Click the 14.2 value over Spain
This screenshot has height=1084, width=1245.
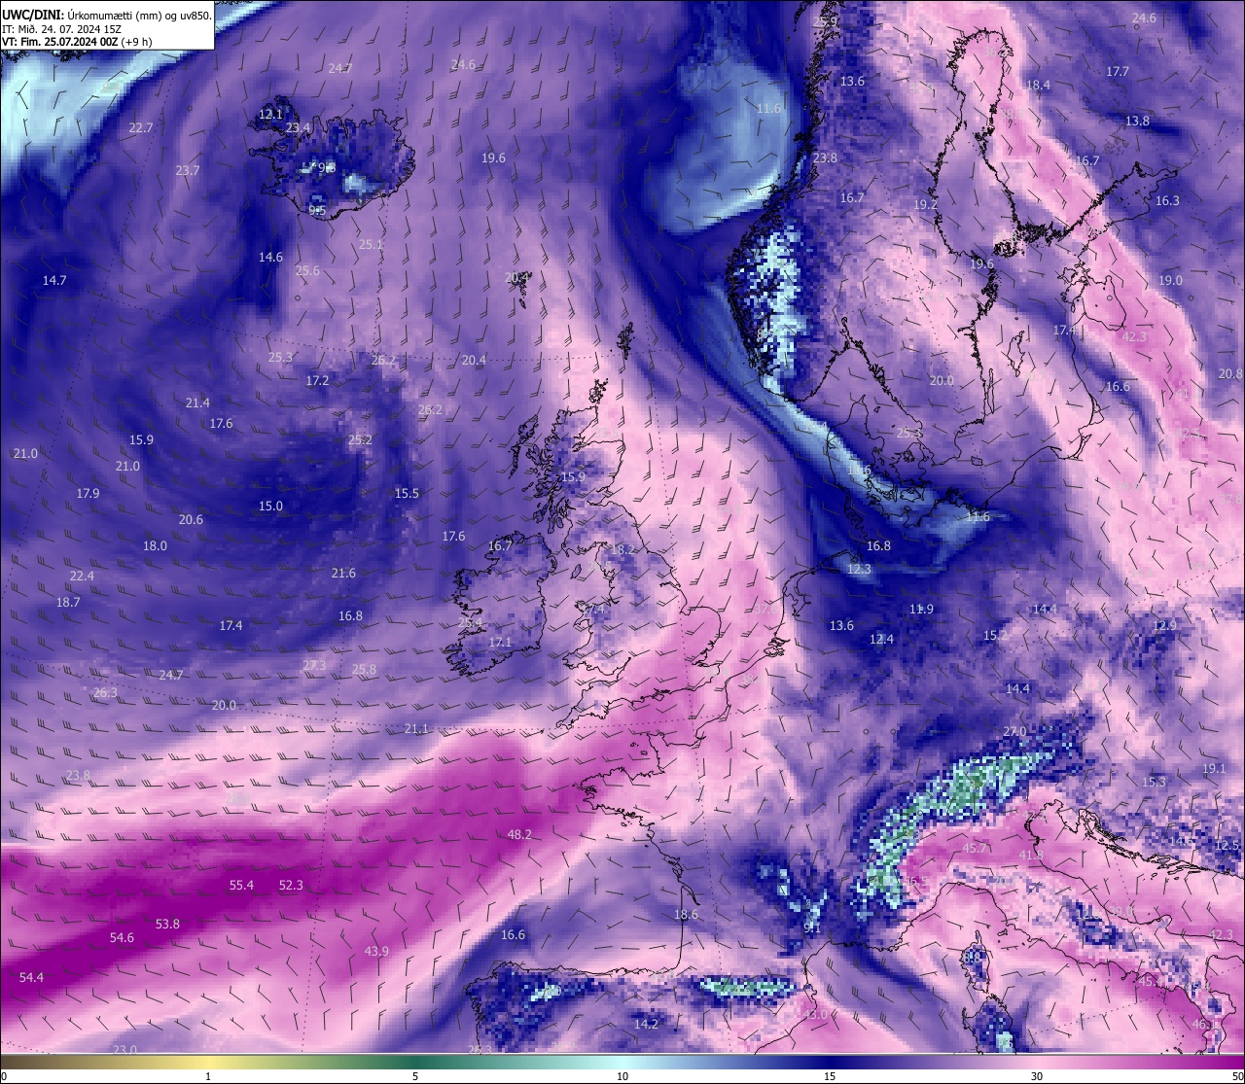[646, 1024]
